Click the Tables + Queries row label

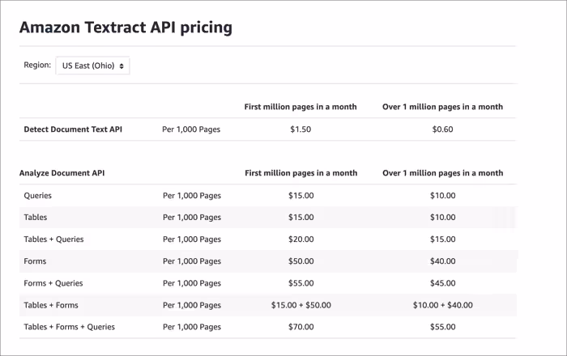(53, 239)
